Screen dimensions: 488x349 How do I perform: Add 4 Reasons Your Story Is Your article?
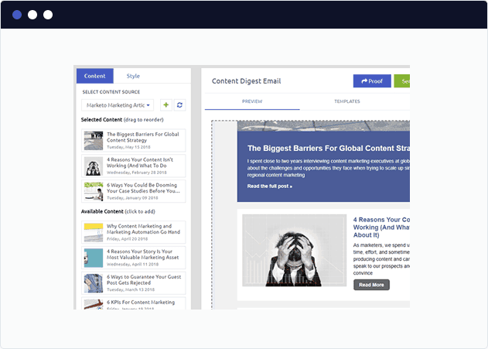click(x=134, y=258)
